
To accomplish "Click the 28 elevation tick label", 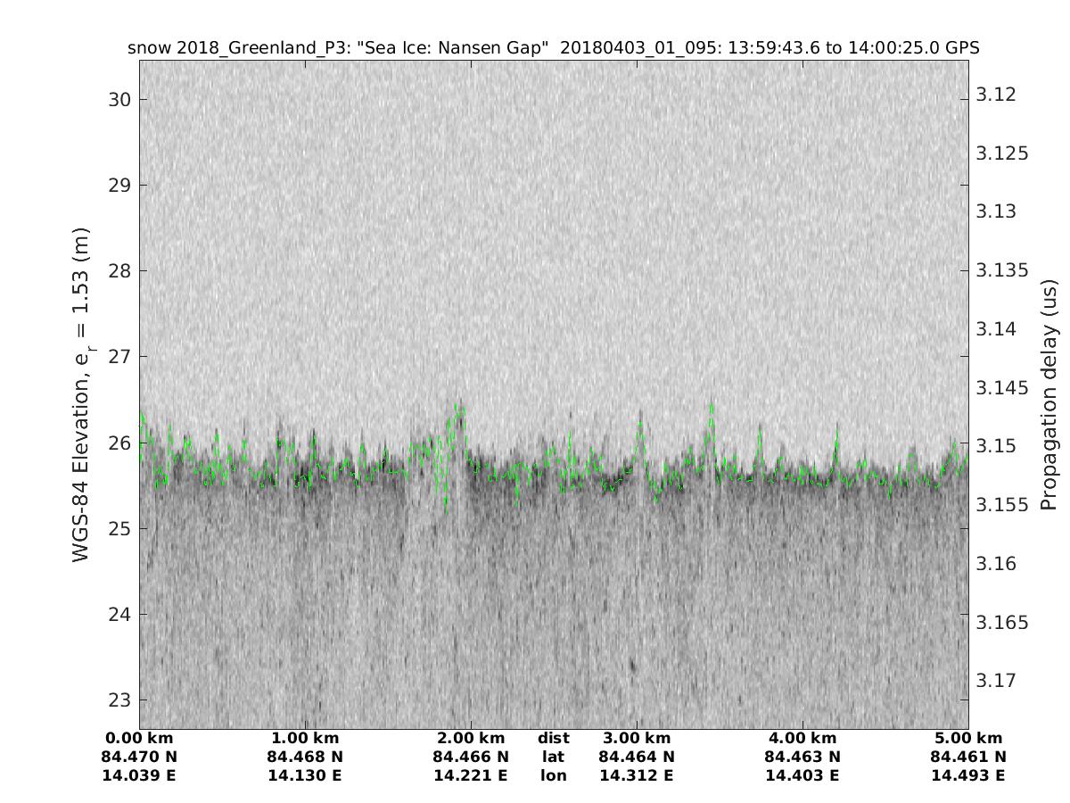I will pyautogui.click(x=119, y=270).
